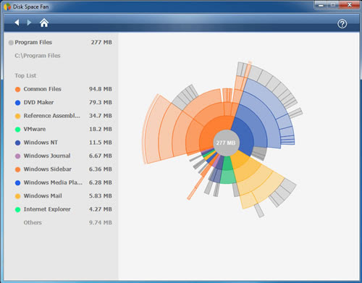The image size is (362, 283).
Task: Click the 277 MB center circle
Action: (x=226, y=143)
